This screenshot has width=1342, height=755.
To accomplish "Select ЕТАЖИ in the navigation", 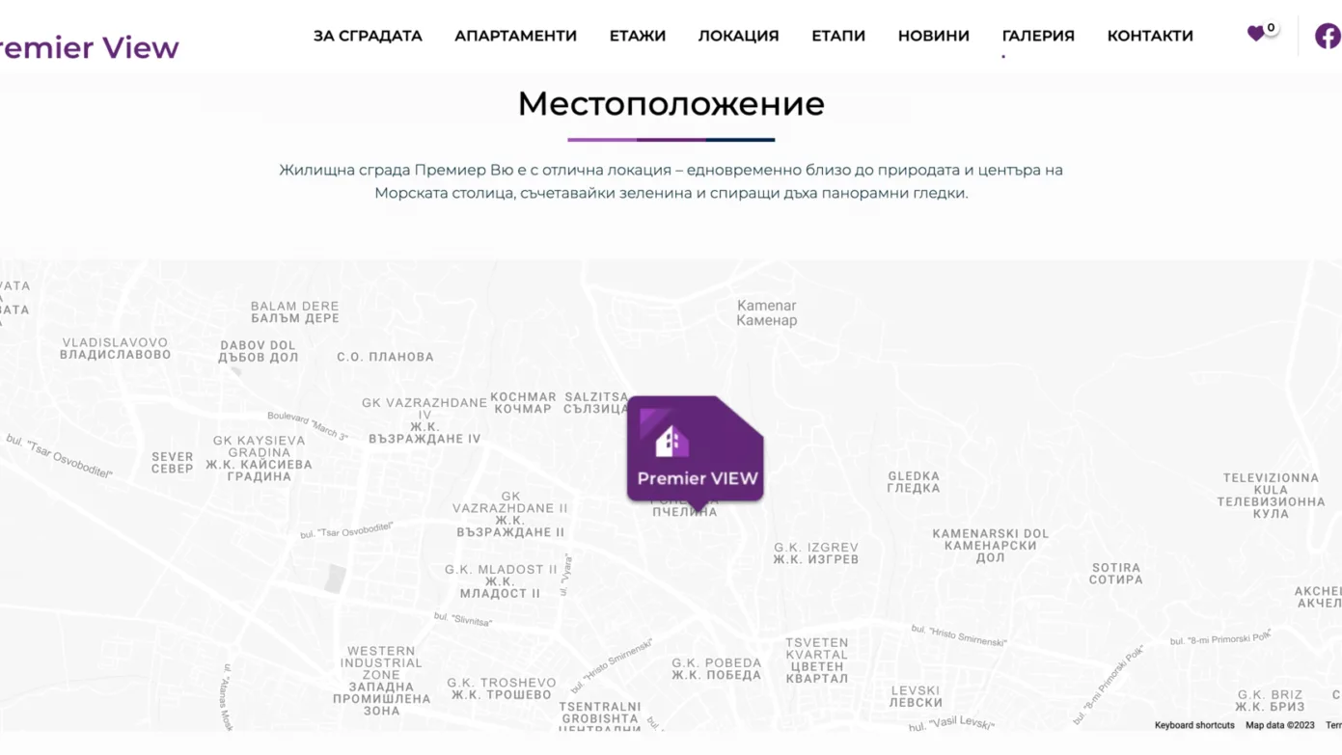I will pos(637,36).
